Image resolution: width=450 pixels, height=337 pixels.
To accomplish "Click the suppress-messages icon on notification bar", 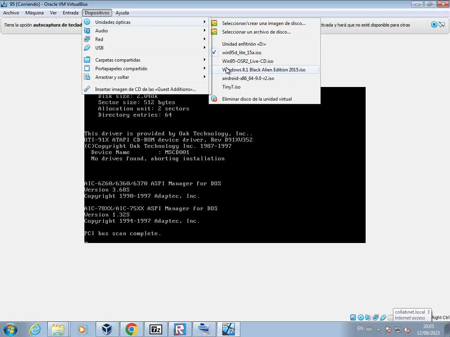I will 442,25.
